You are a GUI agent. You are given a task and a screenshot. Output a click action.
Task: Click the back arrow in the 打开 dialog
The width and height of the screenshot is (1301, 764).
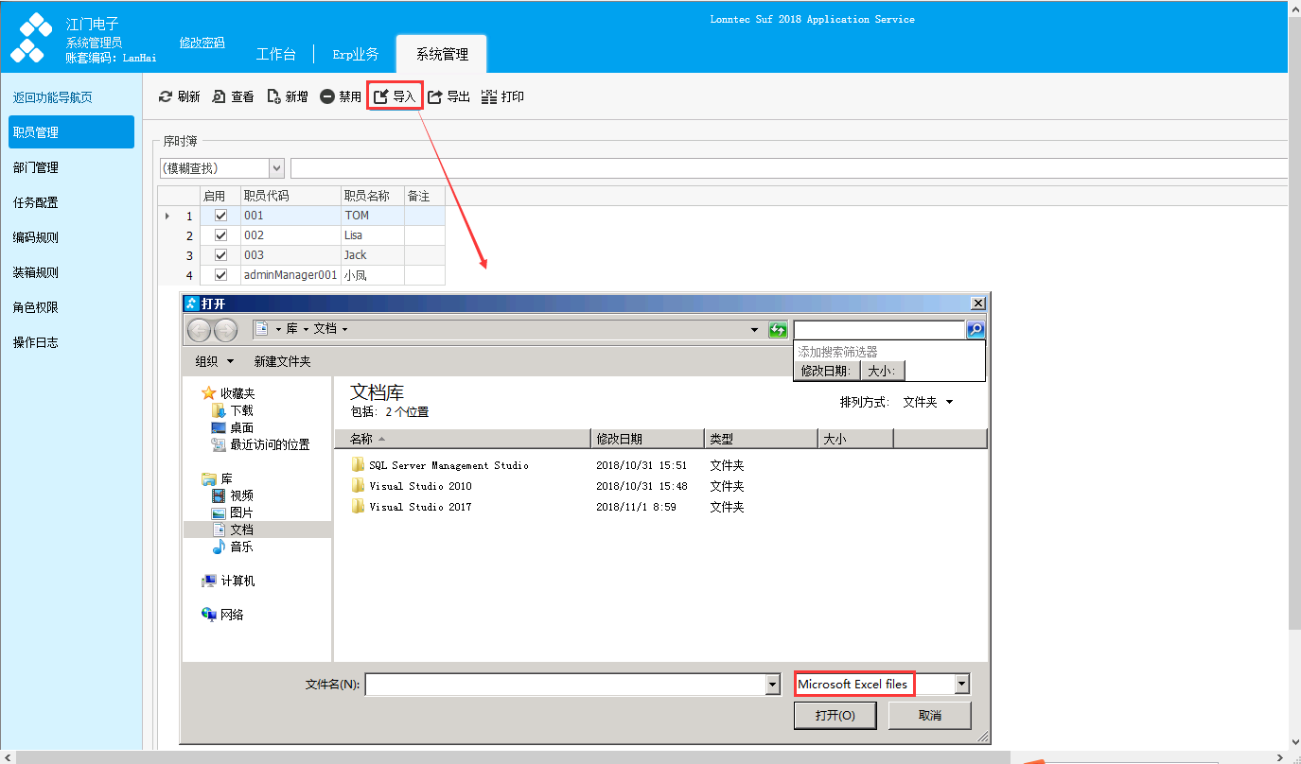[x=200, y=330]
